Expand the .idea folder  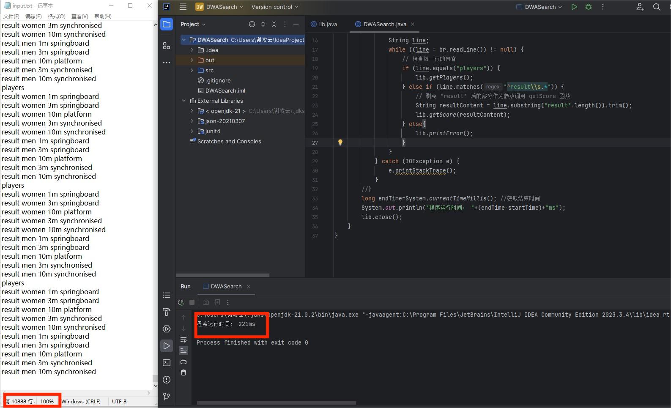tap(192, 50)
